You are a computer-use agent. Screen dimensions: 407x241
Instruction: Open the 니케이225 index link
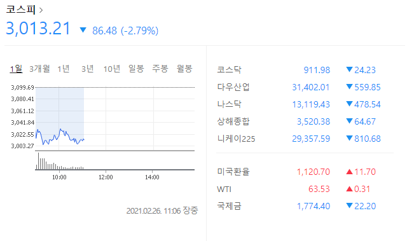coord(236,139)
